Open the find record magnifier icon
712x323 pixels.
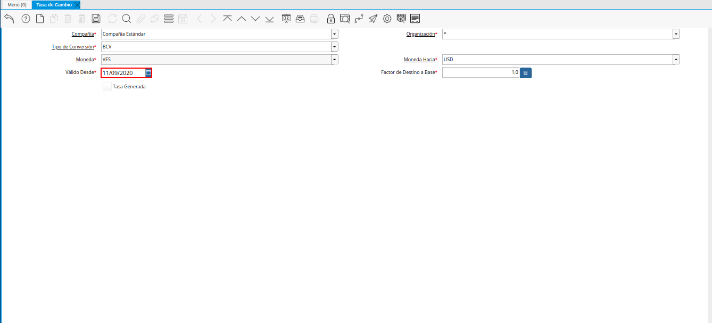pos(127,19)
